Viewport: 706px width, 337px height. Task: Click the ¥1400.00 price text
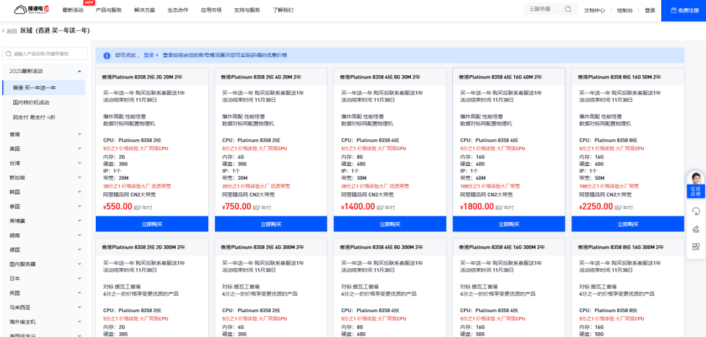(x=358, y=207)
